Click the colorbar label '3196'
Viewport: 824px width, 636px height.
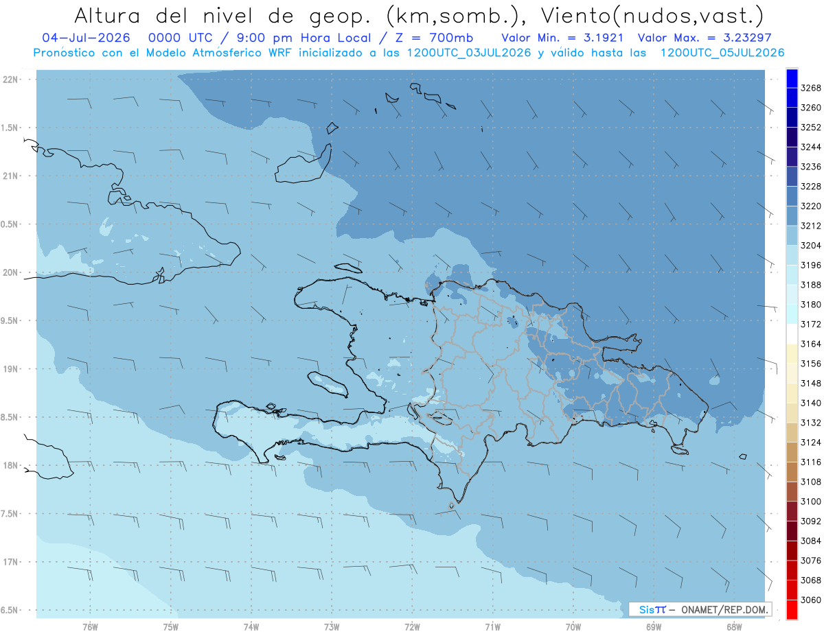(x=811, y=265)
